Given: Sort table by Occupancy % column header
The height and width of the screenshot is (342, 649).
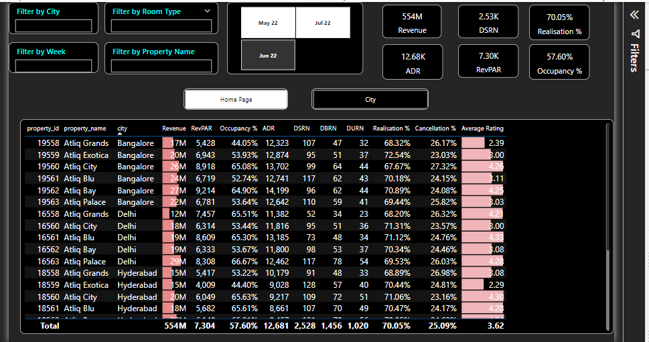Looking at the screenshot, I should click(x=238, y=129).
